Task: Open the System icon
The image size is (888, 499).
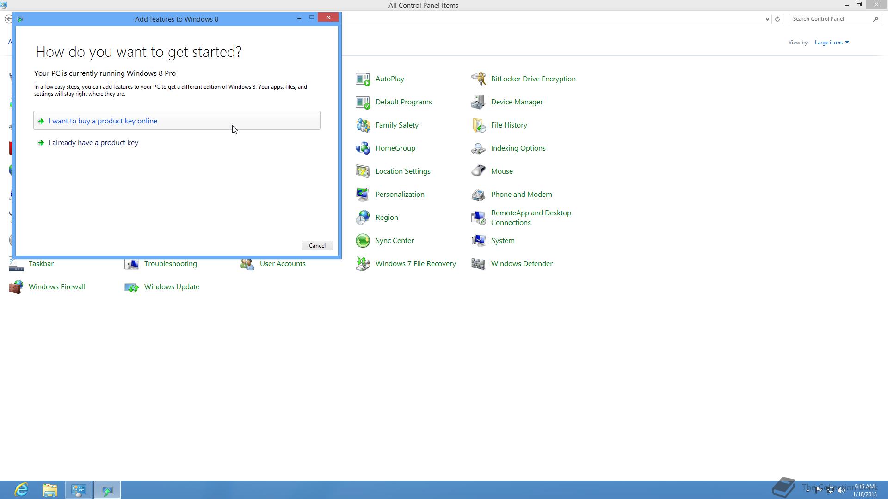Action: coord(479,241)
